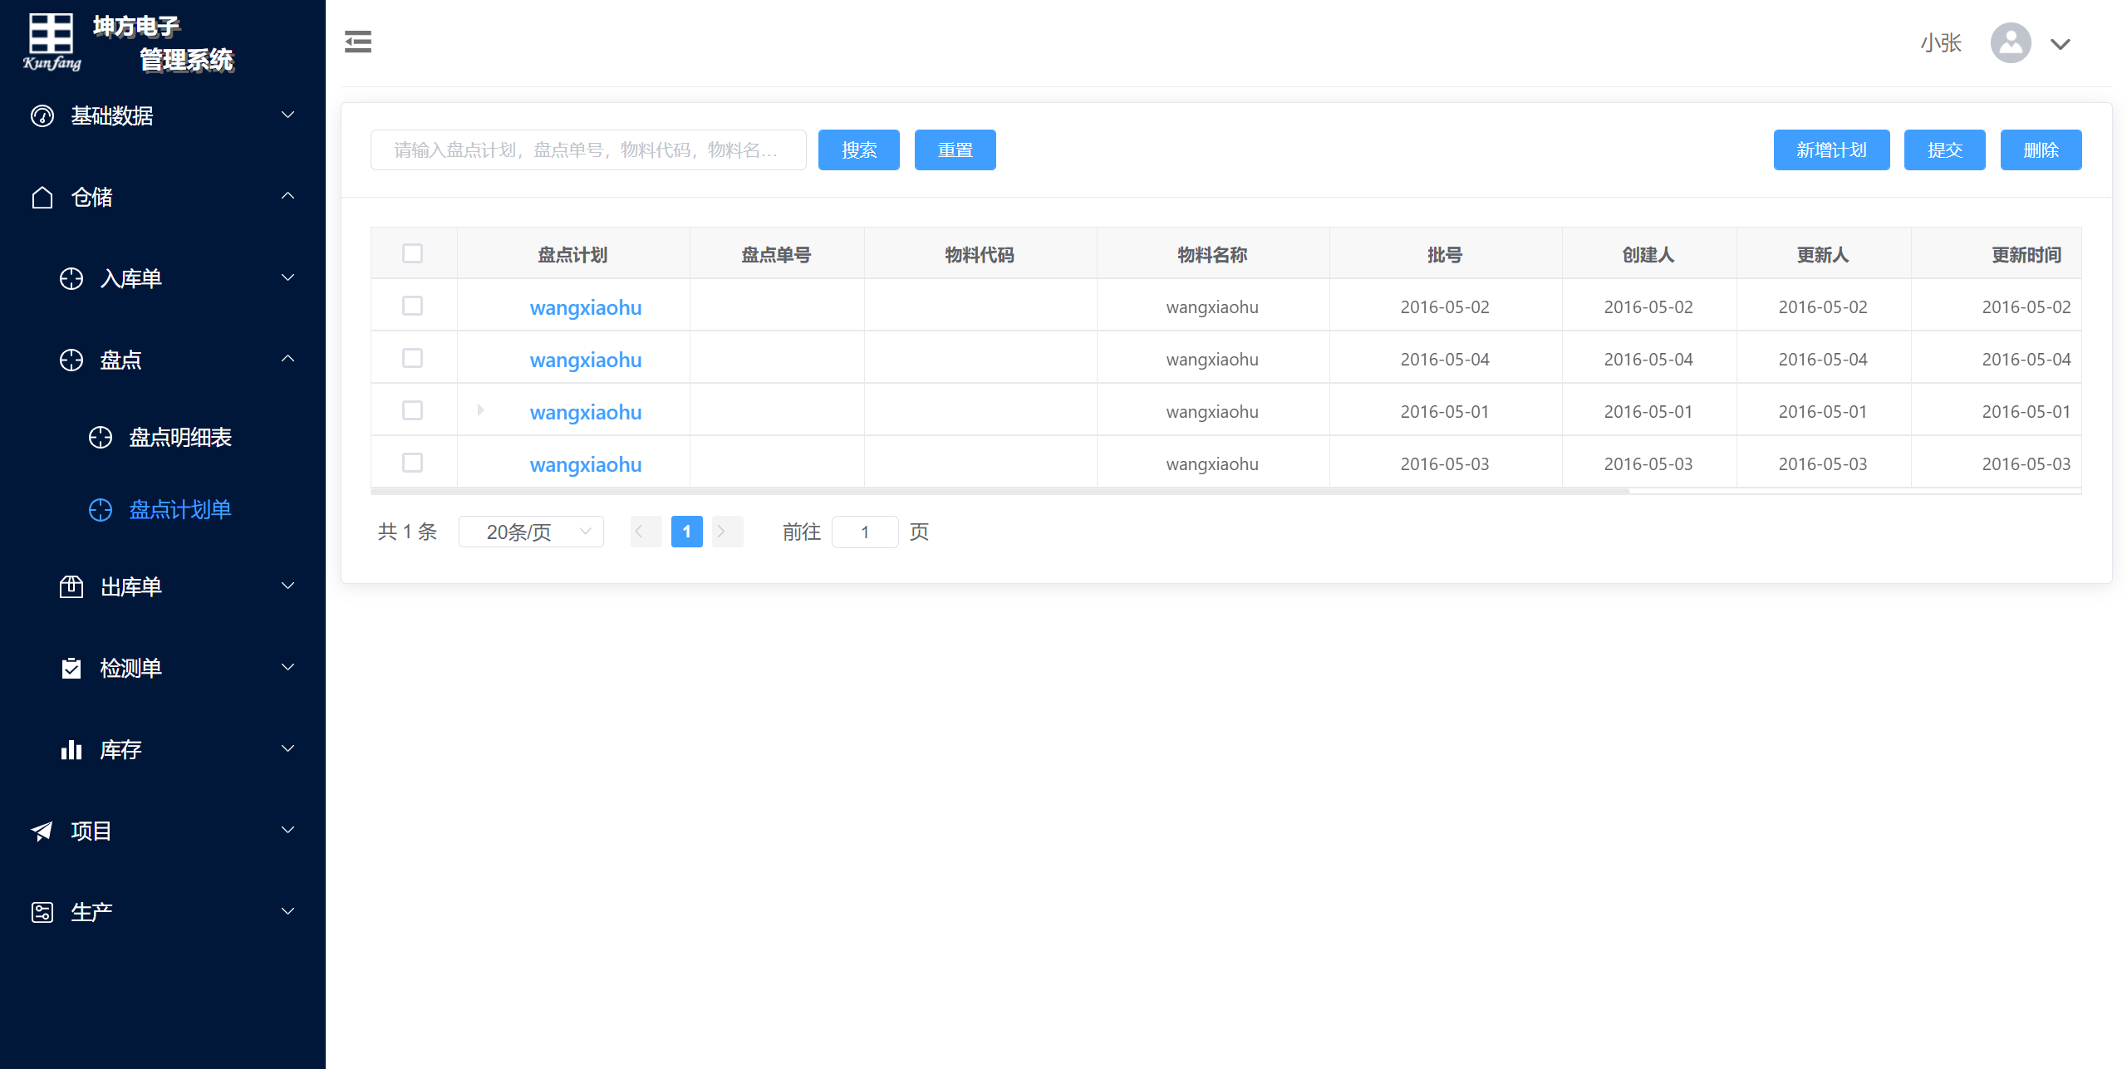Open the 盘点计划单 menu item
This screenshot has width=2127, height=1069.
(163, 509)
